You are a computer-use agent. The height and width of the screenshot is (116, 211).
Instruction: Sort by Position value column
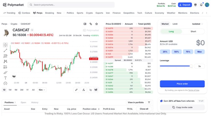91,109
